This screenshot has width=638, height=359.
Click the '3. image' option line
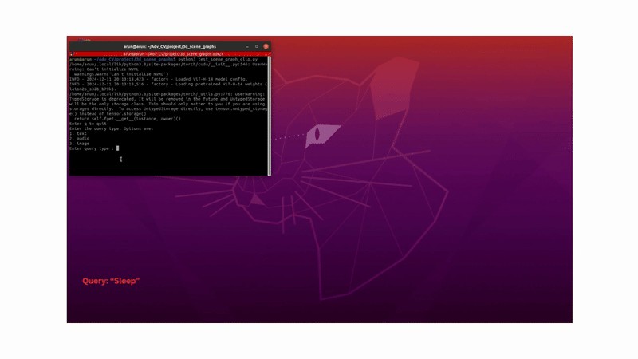[x=79, y=144]
